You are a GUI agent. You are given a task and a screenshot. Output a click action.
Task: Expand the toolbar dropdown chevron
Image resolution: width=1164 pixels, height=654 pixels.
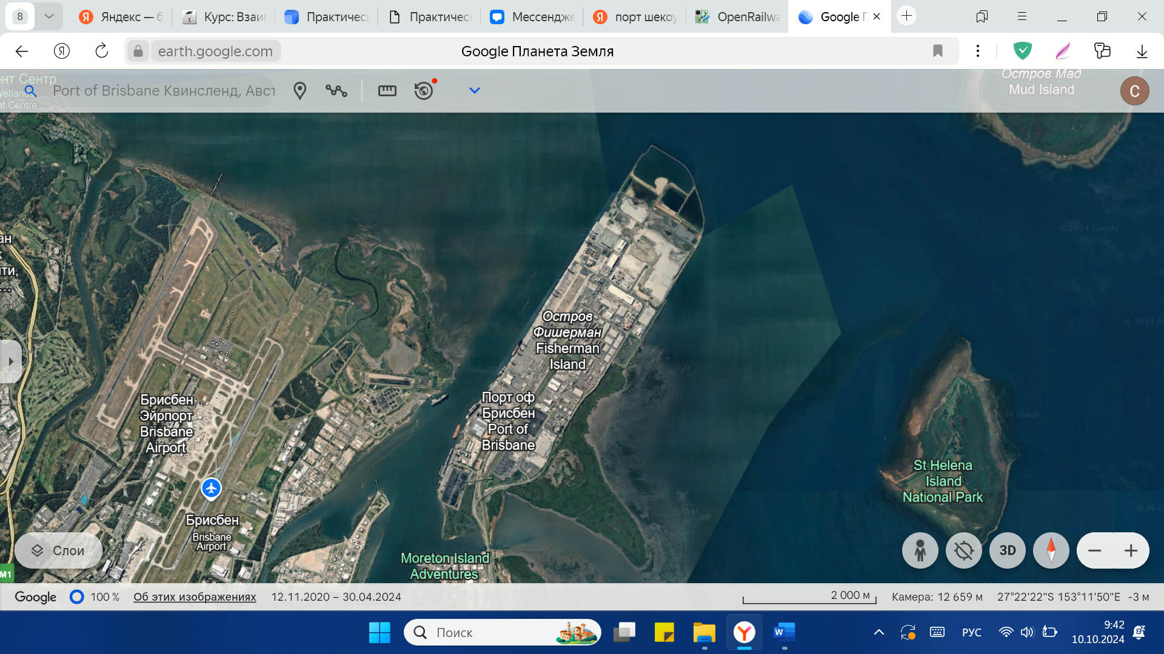[x=475, y=91]
